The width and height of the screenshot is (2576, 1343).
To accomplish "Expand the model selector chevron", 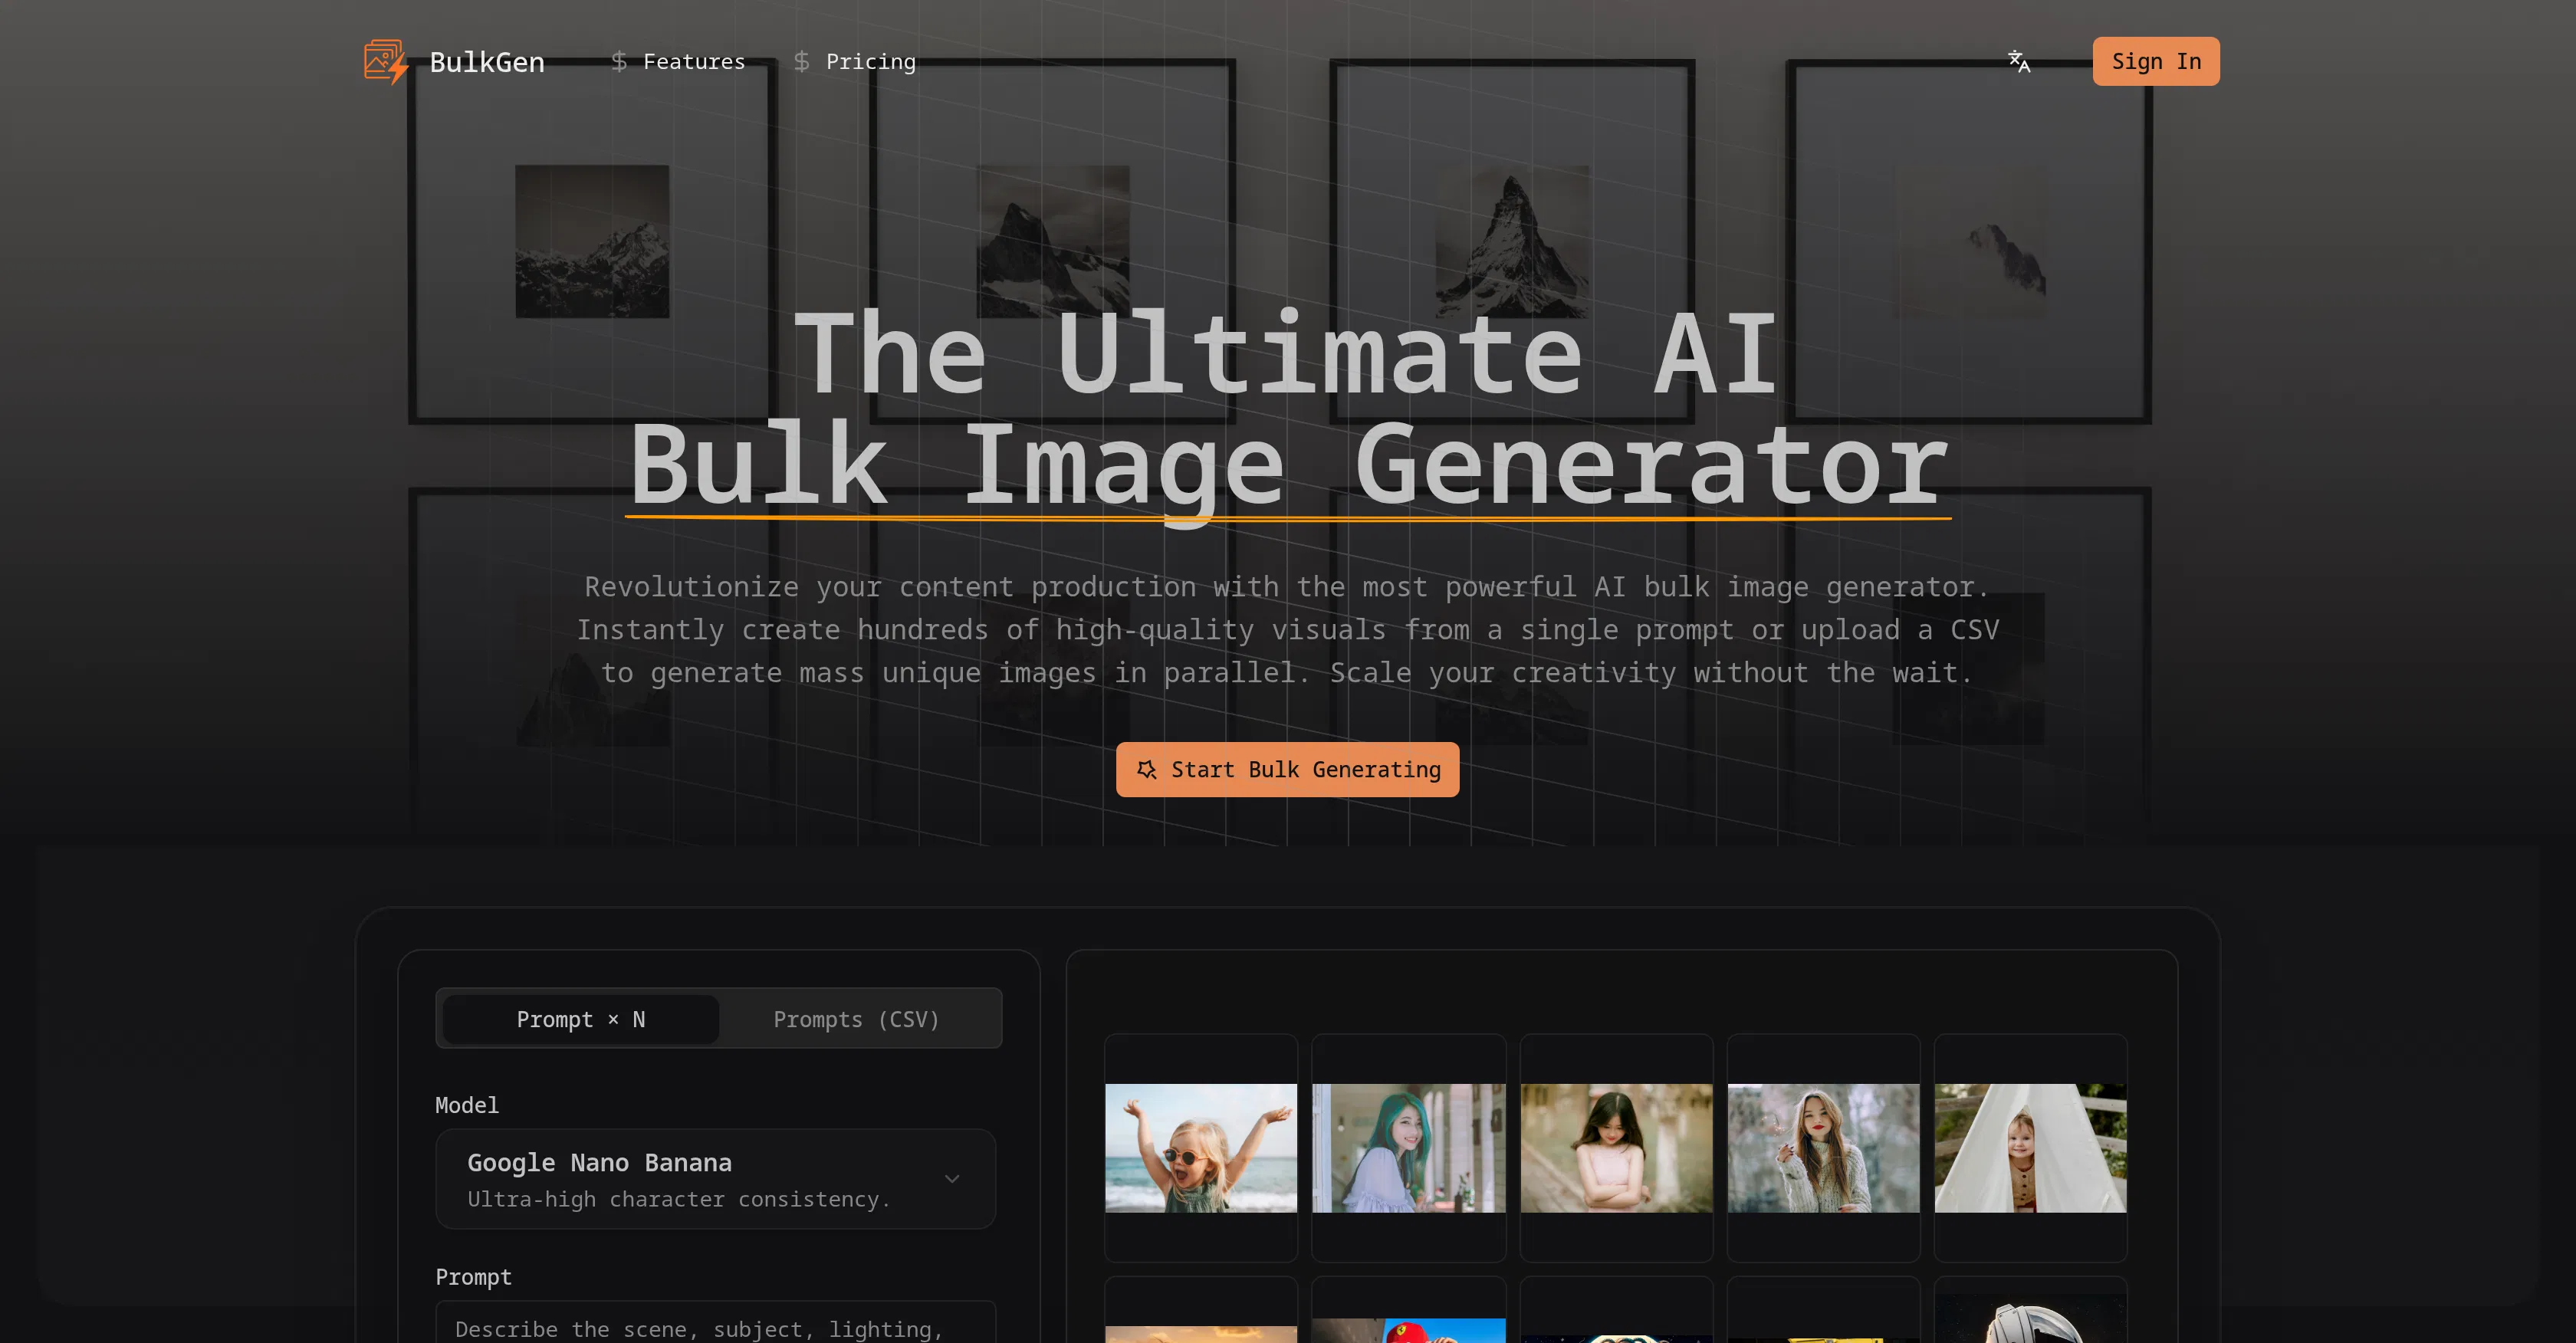I will pos(952,1178).
